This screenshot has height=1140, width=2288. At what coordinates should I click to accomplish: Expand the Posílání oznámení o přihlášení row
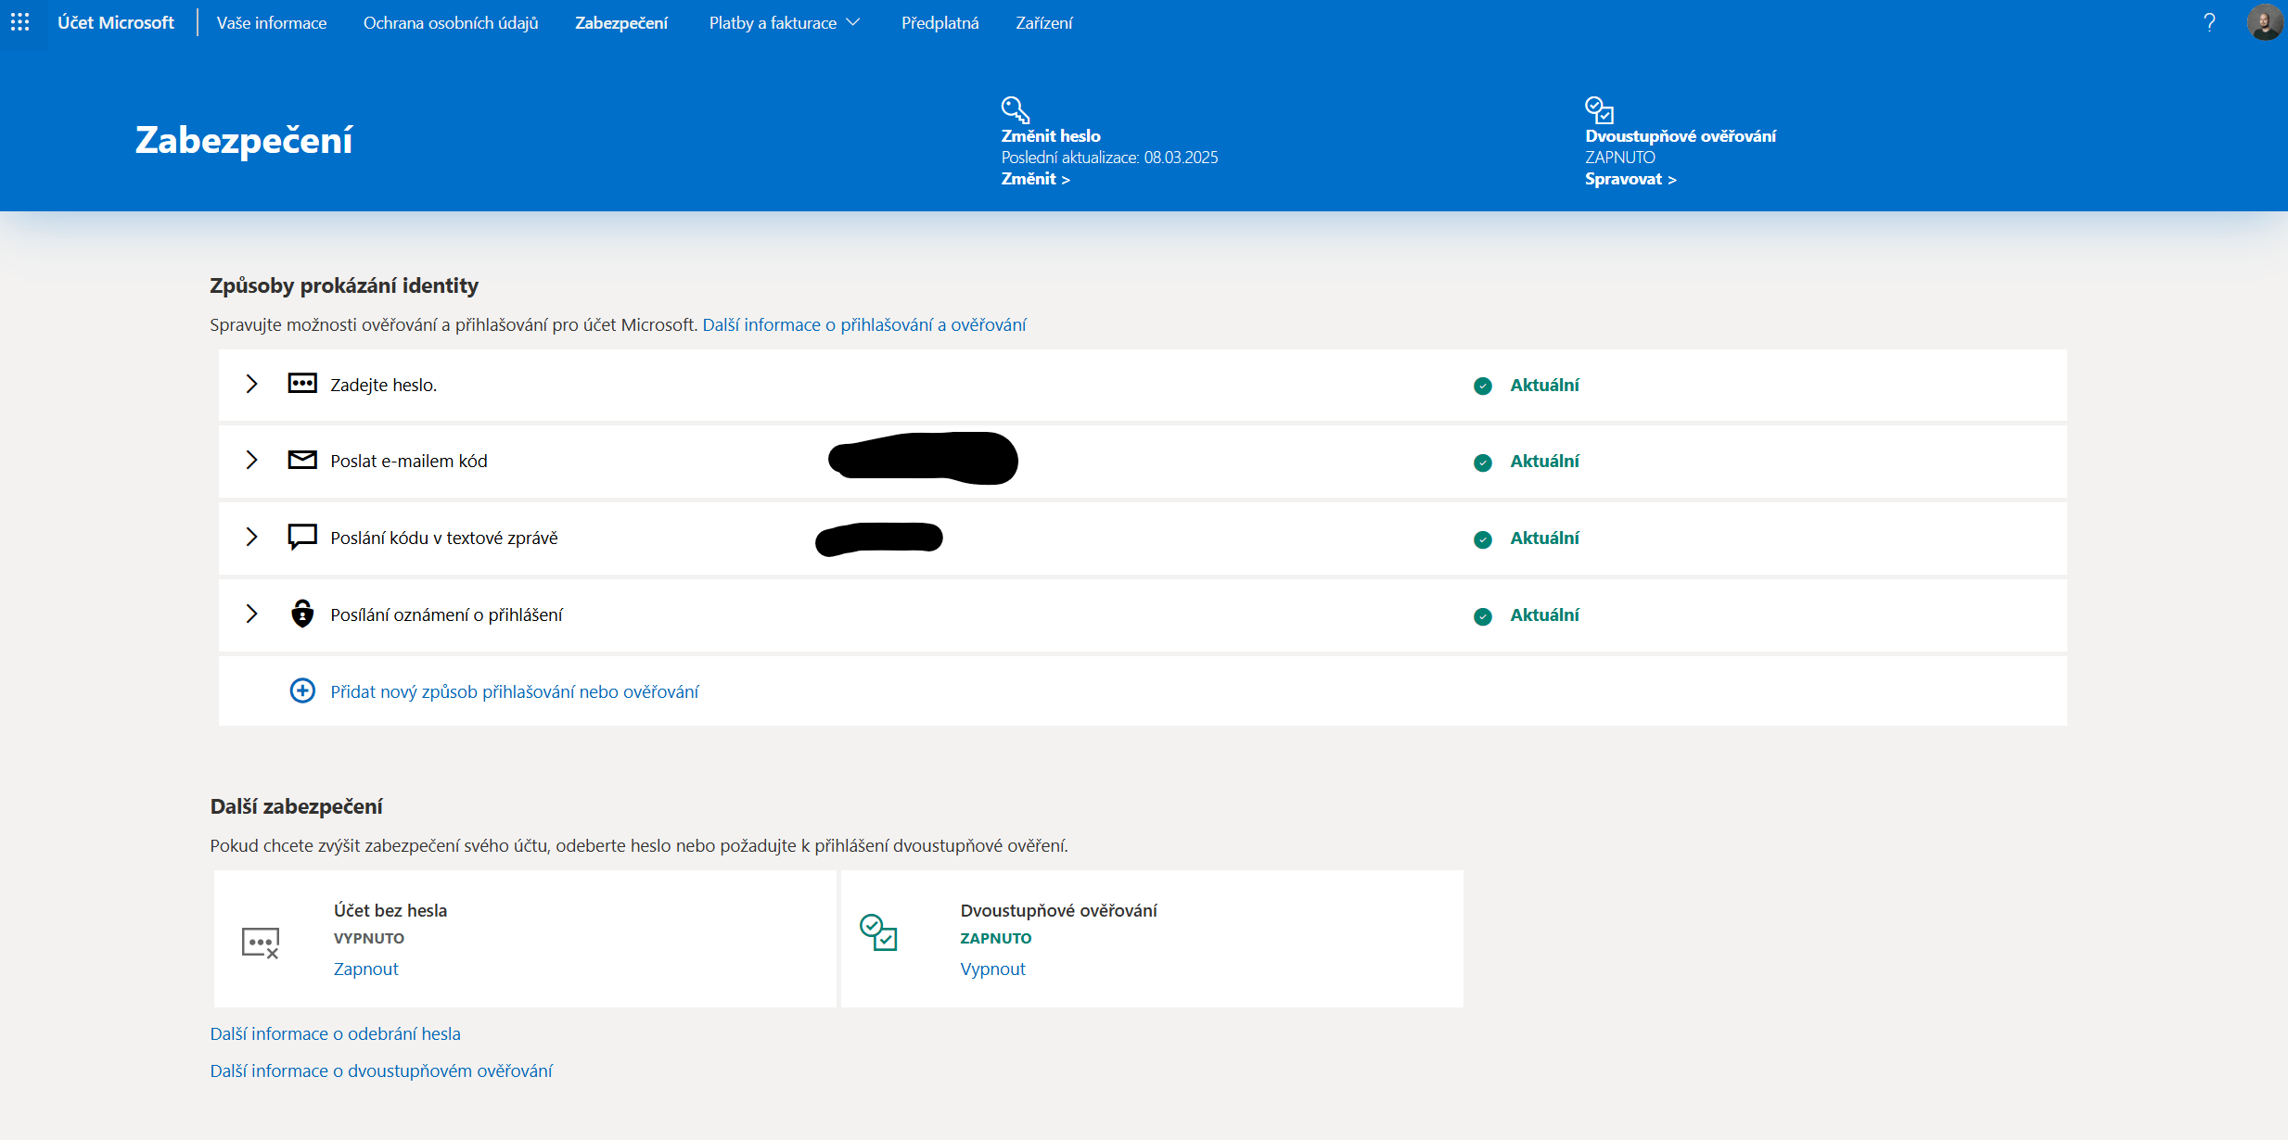(251, 614)
